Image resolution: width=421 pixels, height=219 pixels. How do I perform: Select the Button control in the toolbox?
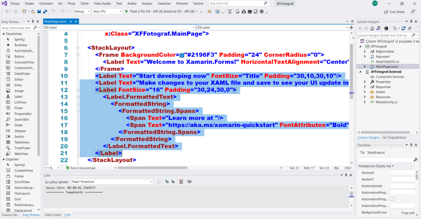19,56
